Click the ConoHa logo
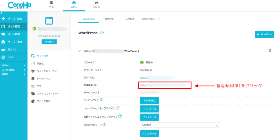The width and height of the screenshot is (280, 140). point(19,5)
